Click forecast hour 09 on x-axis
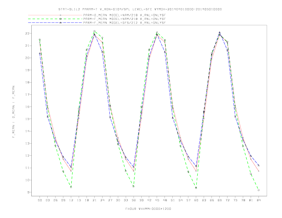Viewport: 282px width, 218px height. click(x=63, y=200)
